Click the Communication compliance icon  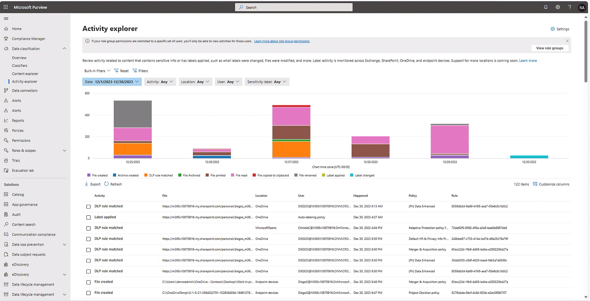(6, 234)
